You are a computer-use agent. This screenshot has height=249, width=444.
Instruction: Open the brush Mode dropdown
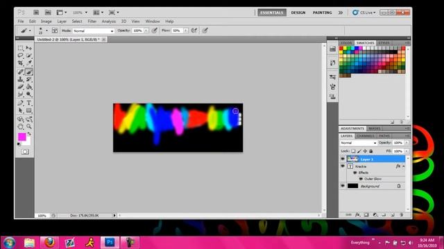click(x=93, y=30)
